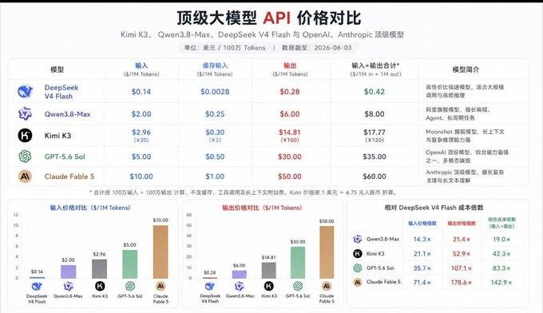Select the Kimi logo under the input price chart
Screen dimensions: 543x313
100,287
